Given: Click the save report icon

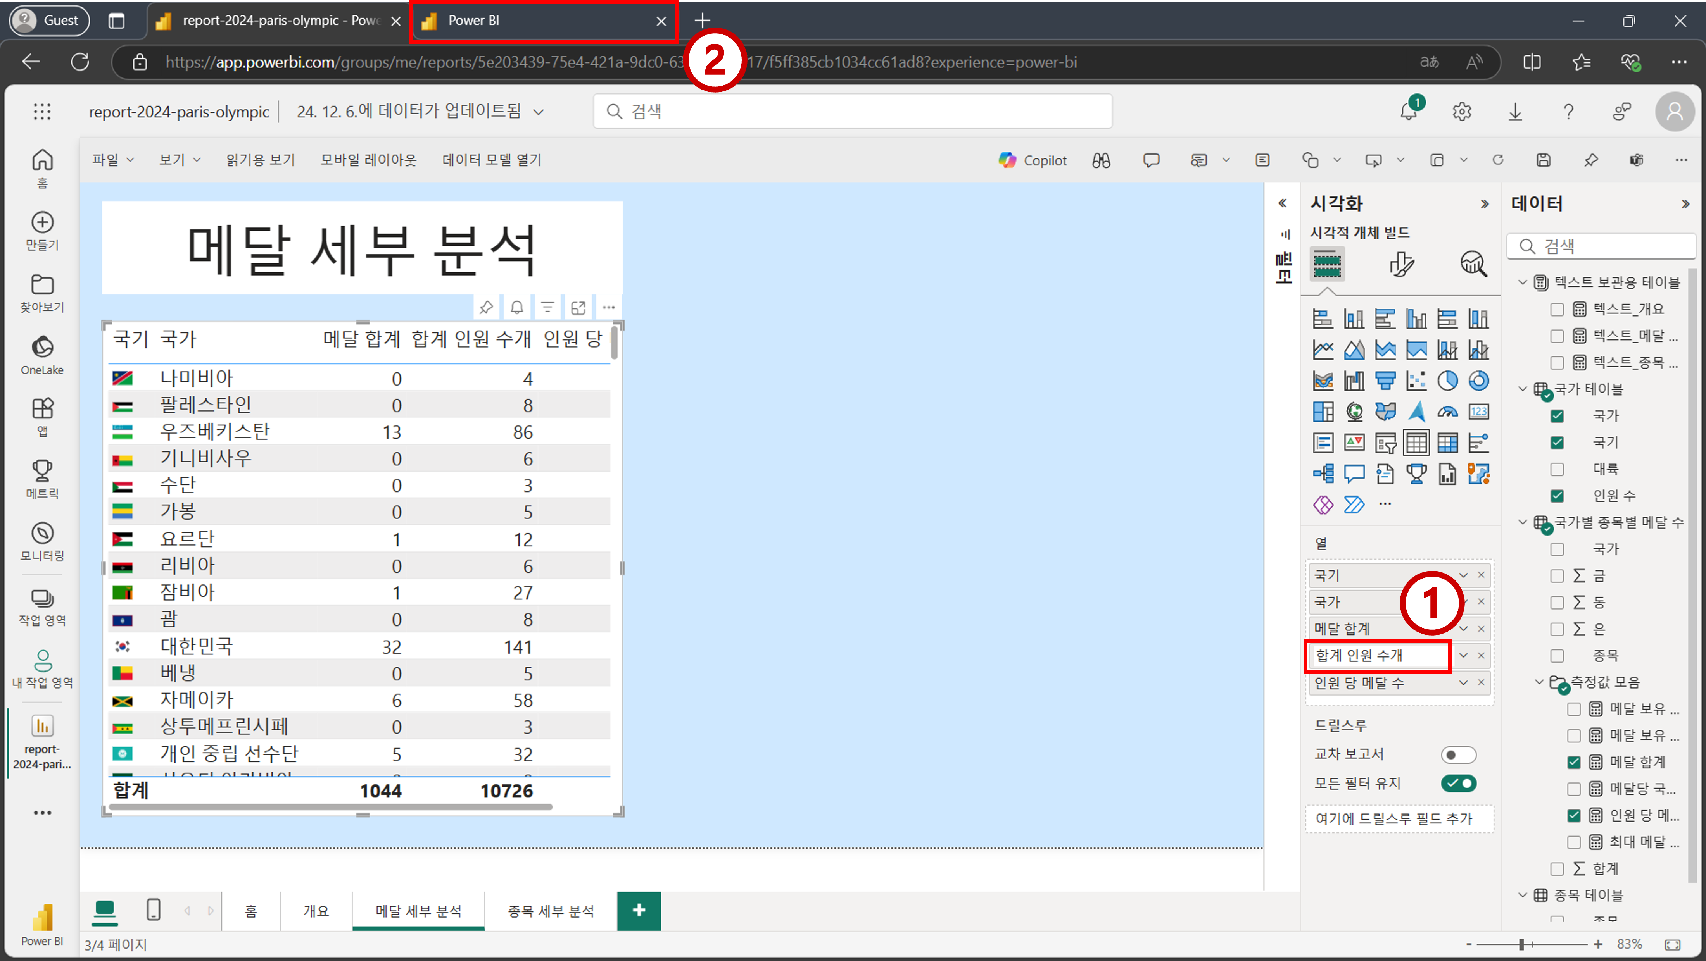Looking at the screenshot, I should coord(1543,160).
